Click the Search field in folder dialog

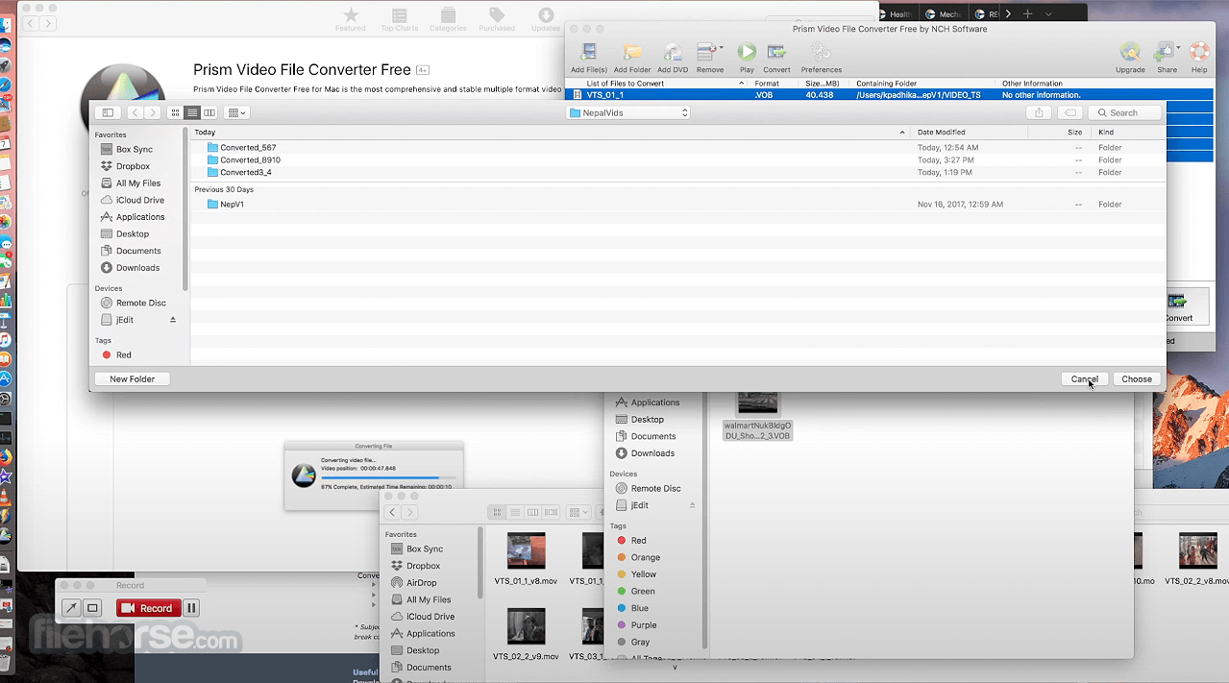(x=1124, y=112)
